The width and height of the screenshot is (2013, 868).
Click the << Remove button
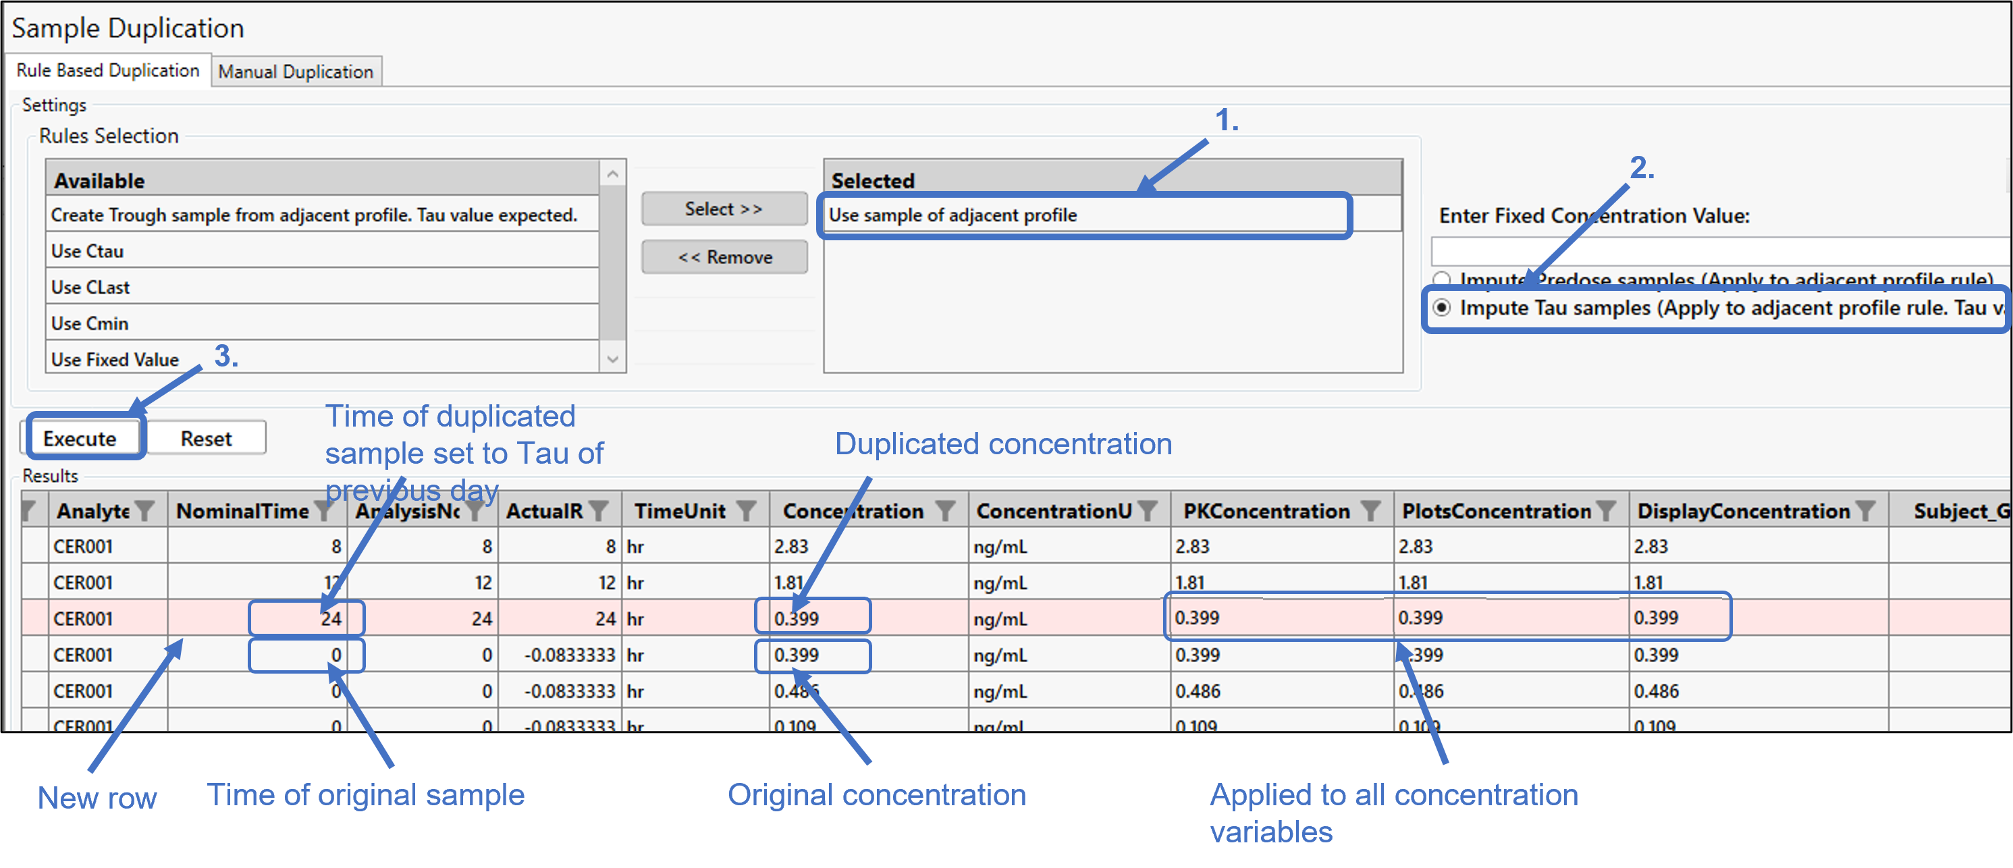click(x=724, y=257)
